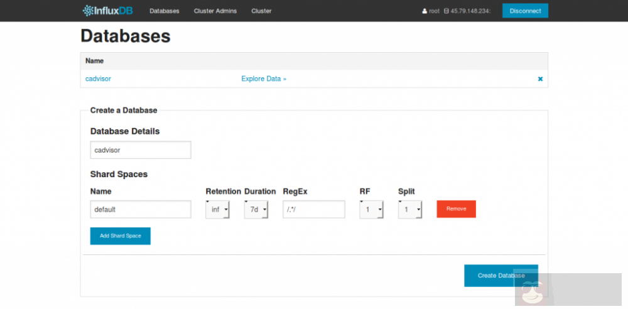Viewport: 628px width, 309px height.
Task: Click the shard space Name field
Action: pos(141,209)
